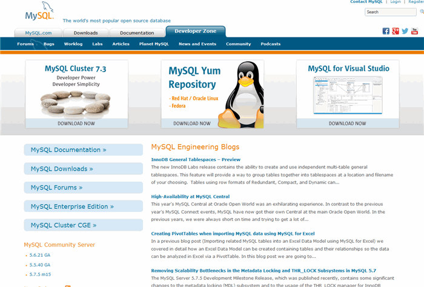The image size is (424, 287).
Task: Open Bugs in the navigation bar
Action: click(x=49, y=44)
